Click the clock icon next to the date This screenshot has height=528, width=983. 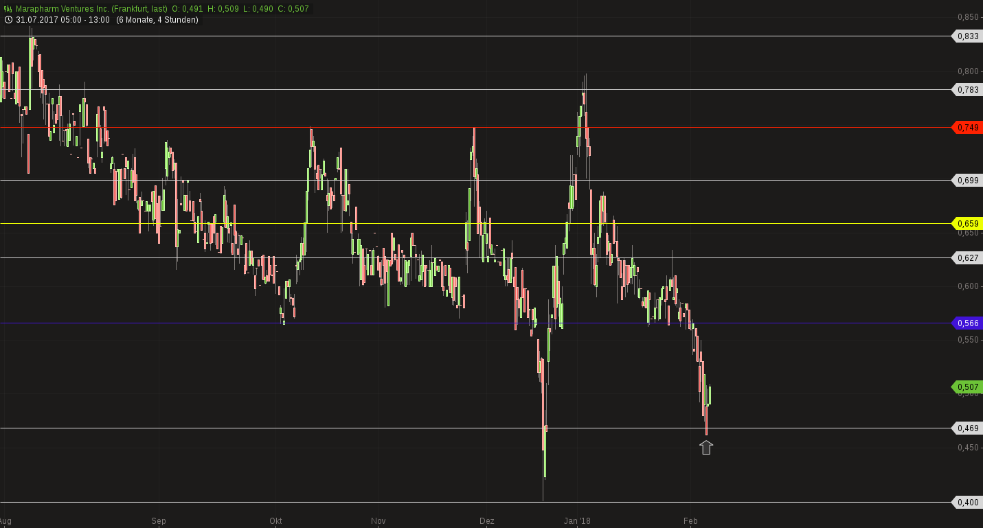coord(8,20)
